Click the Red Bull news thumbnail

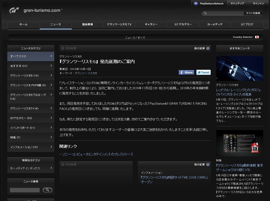(239, 68)
